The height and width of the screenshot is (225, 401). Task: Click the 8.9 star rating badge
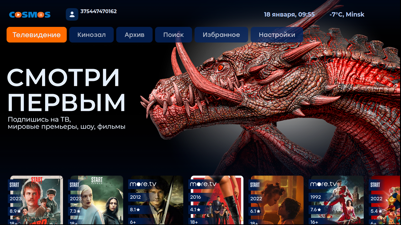pos(15,211)
